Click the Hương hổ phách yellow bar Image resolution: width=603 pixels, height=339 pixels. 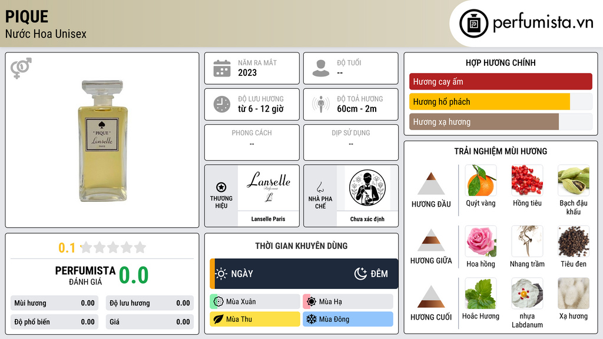click(x=489, y=102)
